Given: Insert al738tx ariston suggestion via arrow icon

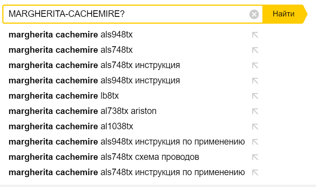Looking at the screenshot, I should click(255, 111).
